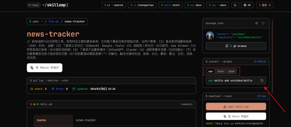The height and width of the screenshot is (127, 291).
Task: Click gh browse repository button
Action: tap(236, 46)
